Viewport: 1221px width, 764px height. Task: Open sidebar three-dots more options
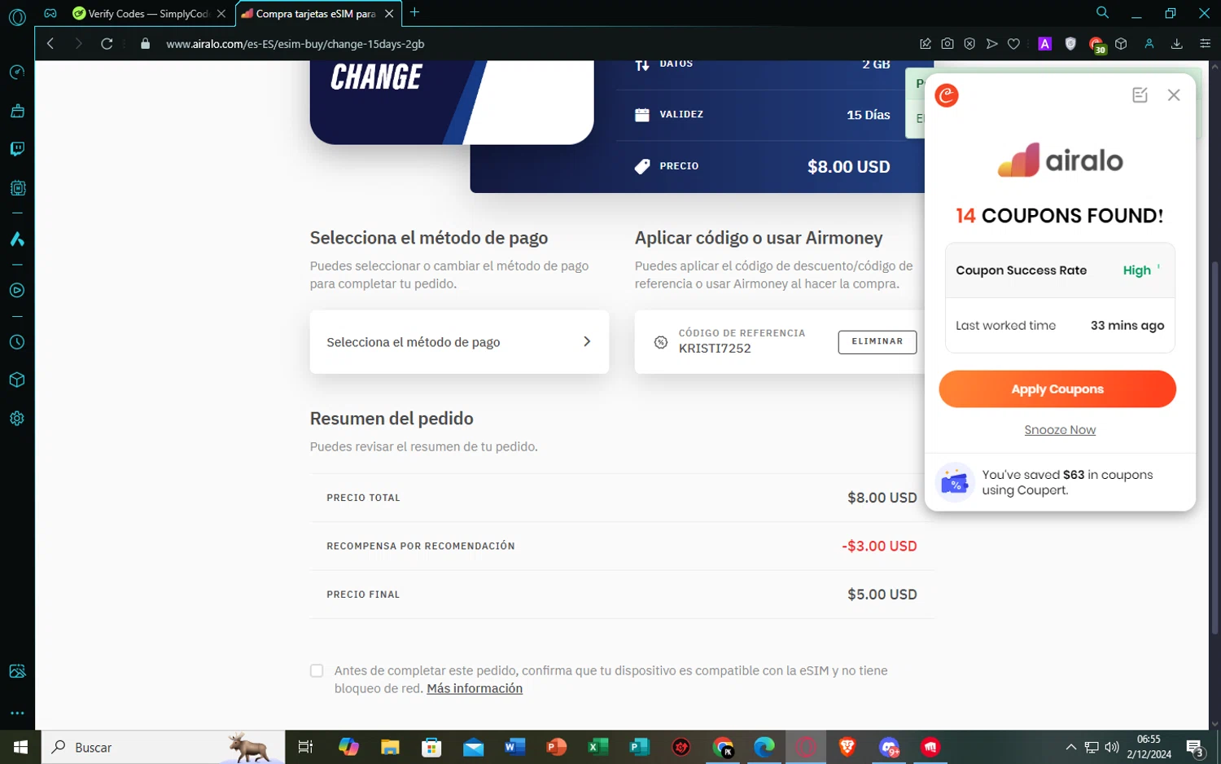point(17,713)
